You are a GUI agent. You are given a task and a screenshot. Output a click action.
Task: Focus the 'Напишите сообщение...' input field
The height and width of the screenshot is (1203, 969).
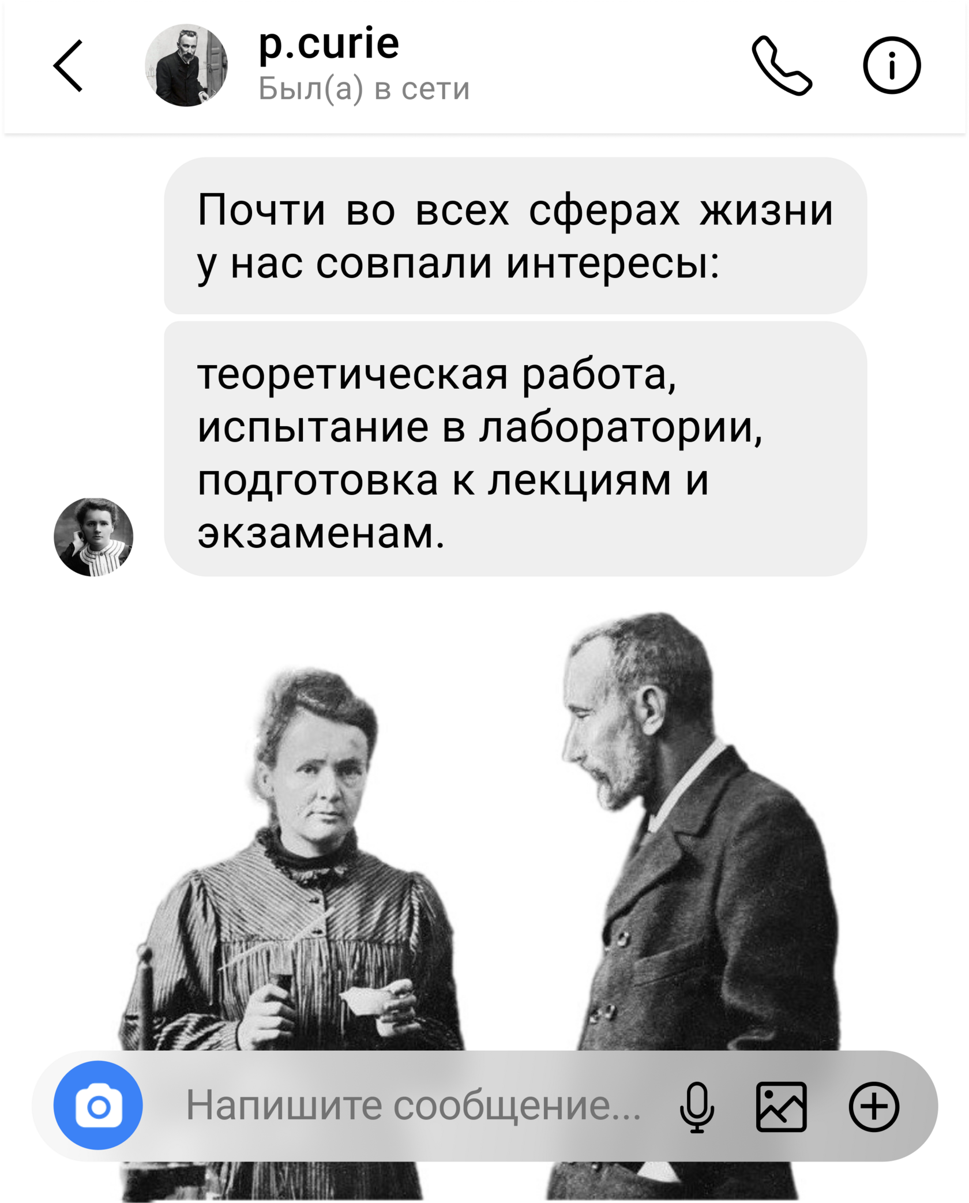[x=413, y=1106]
